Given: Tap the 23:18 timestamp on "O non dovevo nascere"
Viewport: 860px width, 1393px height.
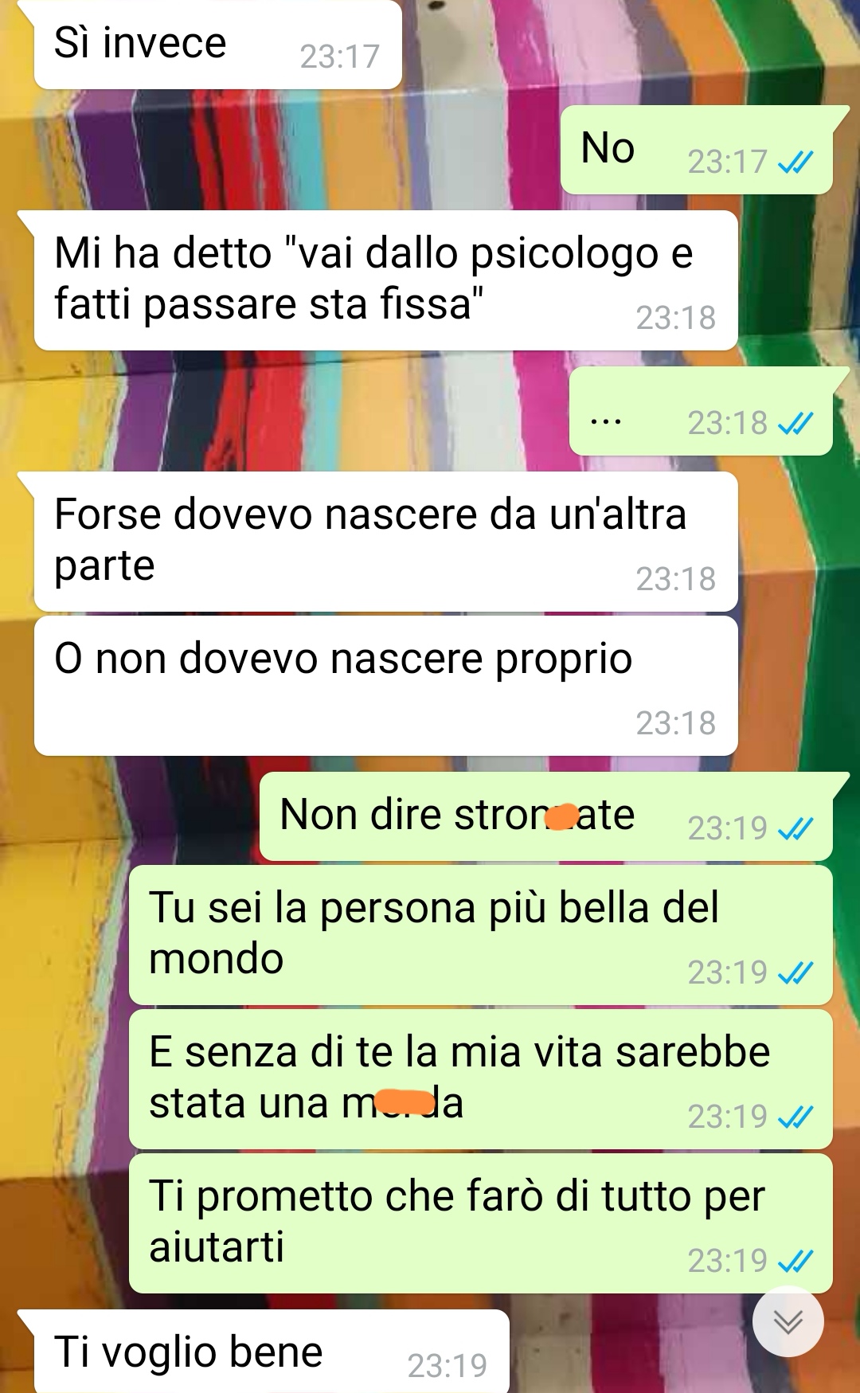Looking at the screenshot, I should pyautogui.click(x=676, y=724).
